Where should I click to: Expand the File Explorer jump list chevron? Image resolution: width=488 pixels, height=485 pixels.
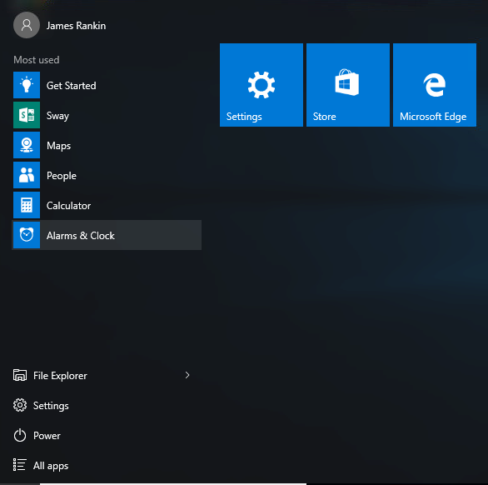[x=187, y=375]
